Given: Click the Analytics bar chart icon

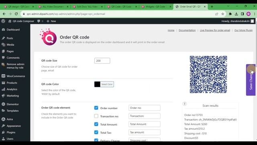Looking at the screenshot, I should point(3,89).
